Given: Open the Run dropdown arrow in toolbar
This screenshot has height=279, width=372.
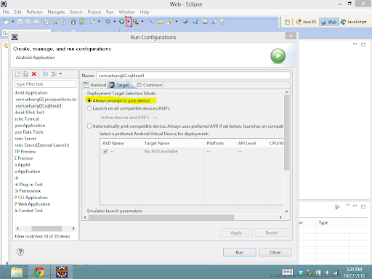Looking at the screenshot, I should pyautogui.click(x=129, y=22).
